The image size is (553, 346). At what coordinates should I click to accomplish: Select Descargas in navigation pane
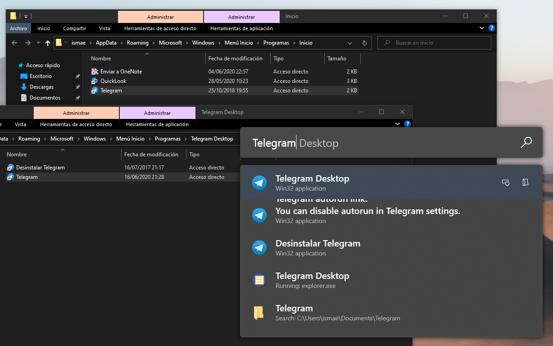(x=41, y=87)
